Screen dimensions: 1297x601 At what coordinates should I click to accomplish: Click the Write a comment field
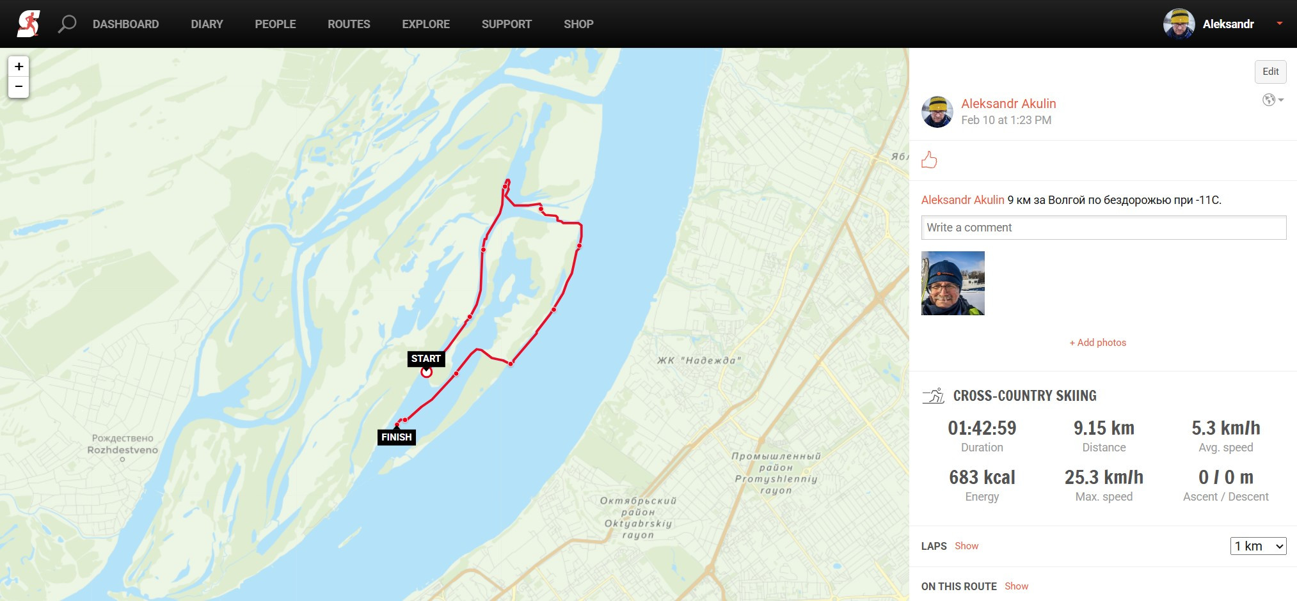1104,228
